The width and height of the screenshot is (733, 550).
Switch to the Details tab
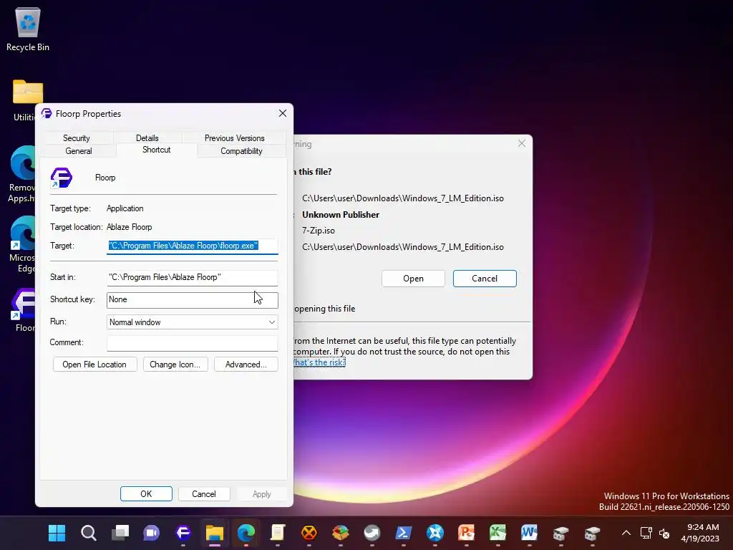tap(147, 138)
